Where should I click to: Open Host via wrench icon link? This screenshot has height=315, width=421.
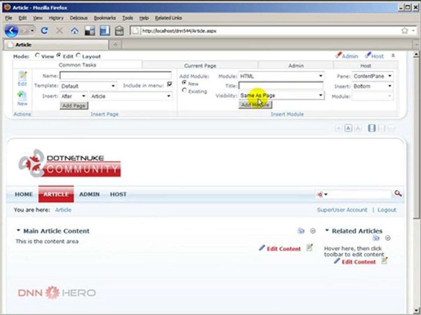click(374, 56)
